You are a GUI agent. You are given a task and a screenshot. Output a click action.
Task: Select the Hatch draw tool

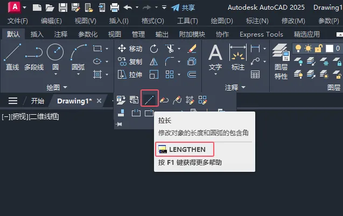coord(97,75)
